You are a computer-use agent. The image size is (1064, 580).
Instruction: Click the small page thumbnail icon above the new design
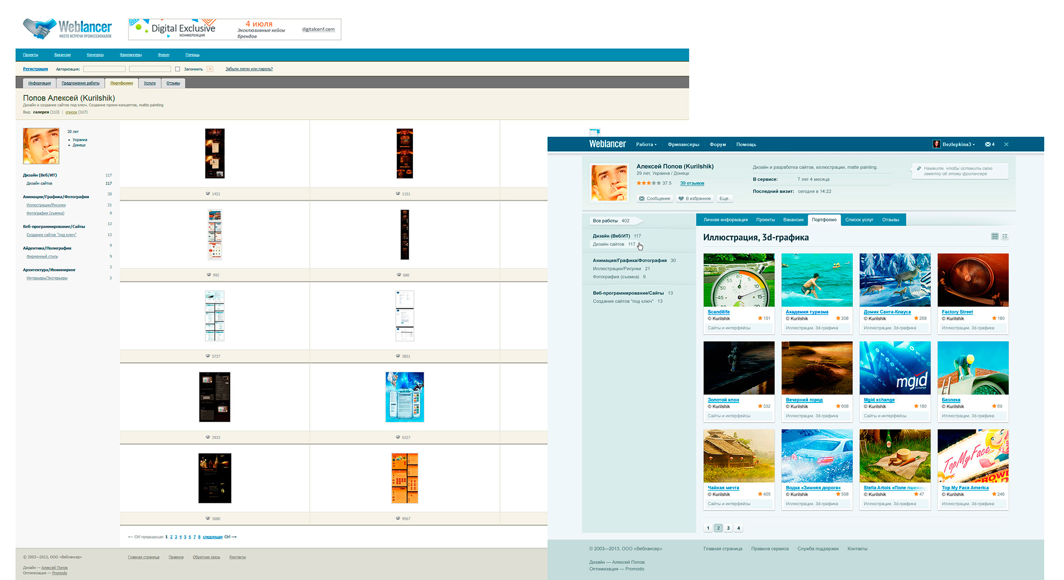pos(594,132)
